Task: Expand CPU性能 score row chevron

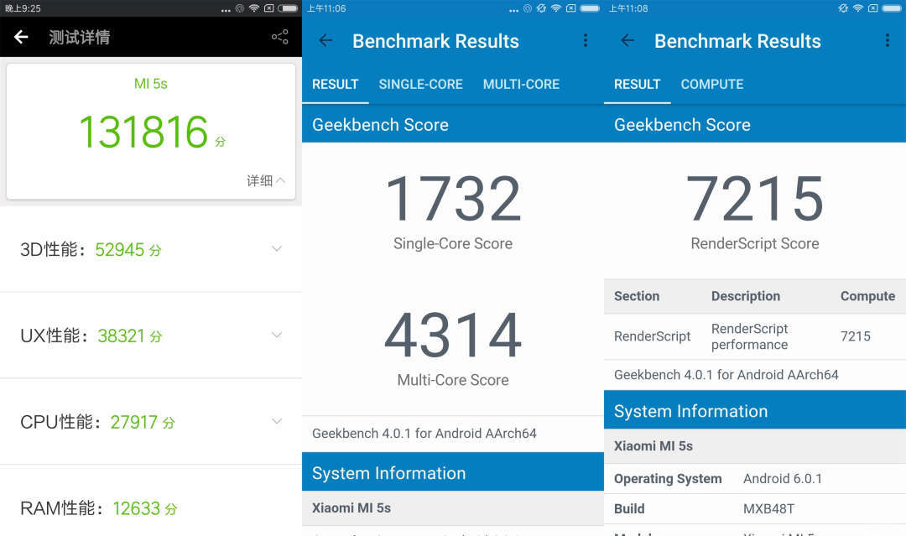Action: (277, 421)
